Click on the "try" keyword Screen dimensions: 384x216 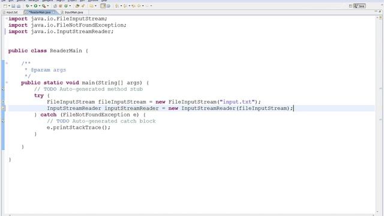tap(39, 95)
